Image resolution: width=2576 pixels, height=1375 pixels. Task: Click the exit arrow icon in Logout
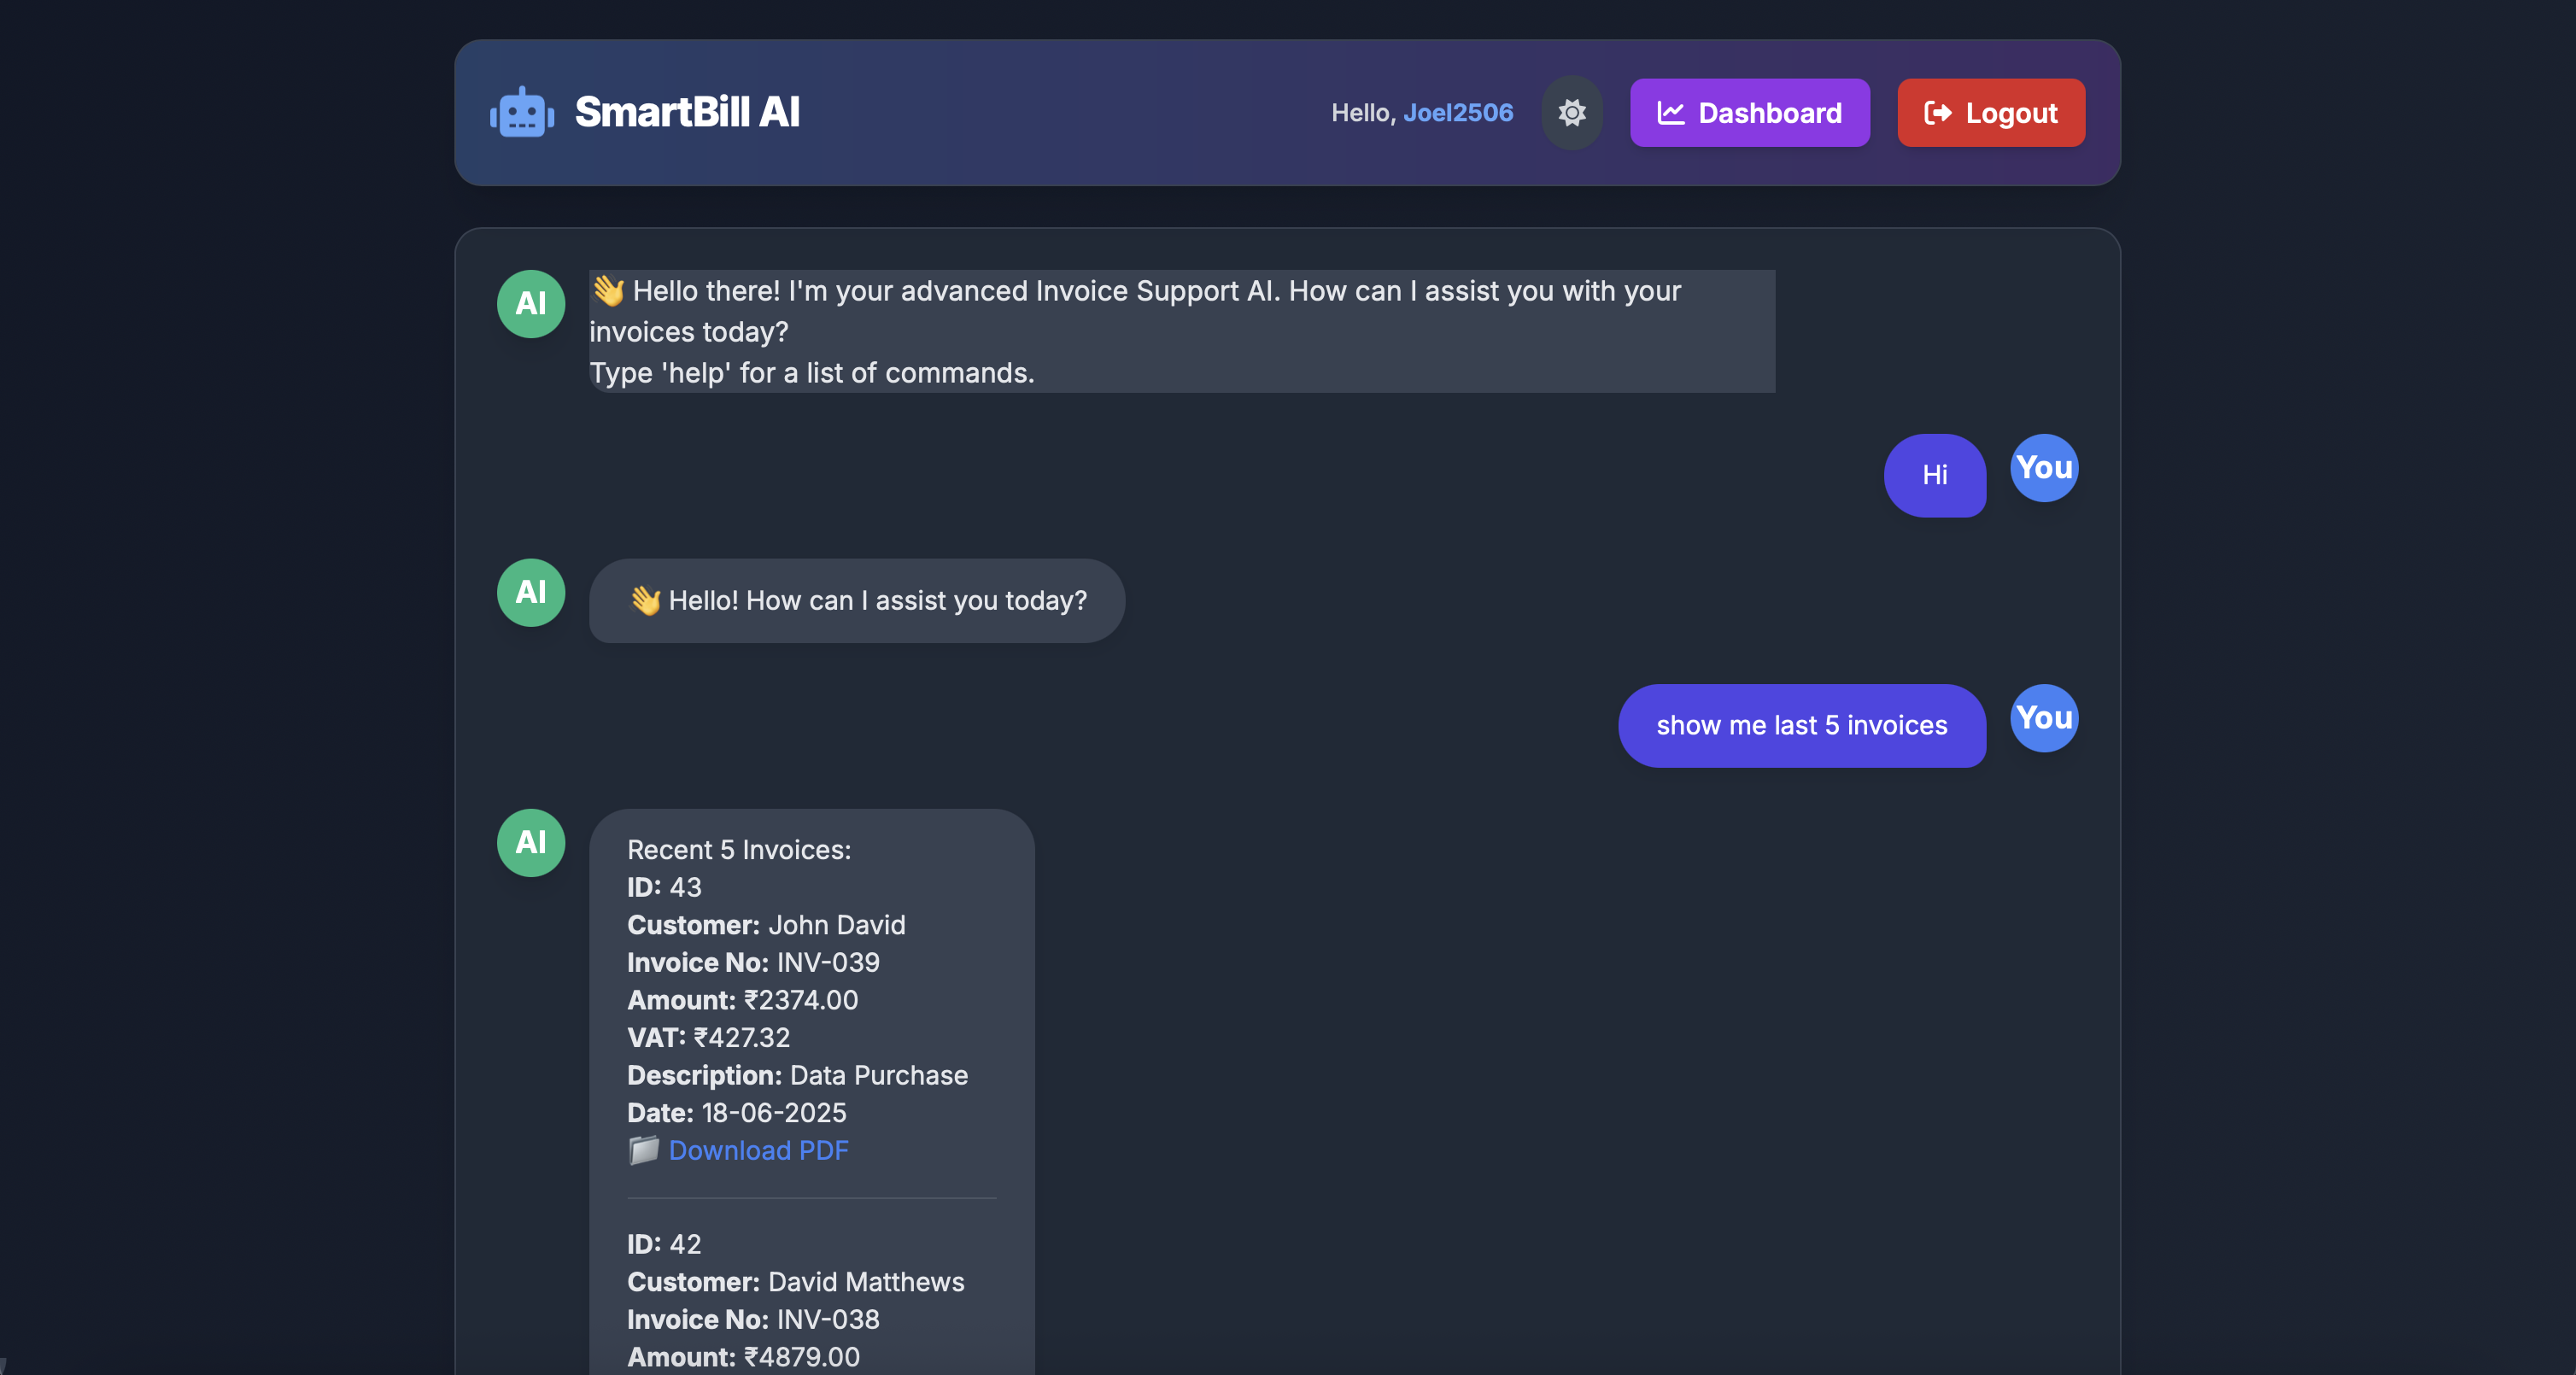point(1937,113)
